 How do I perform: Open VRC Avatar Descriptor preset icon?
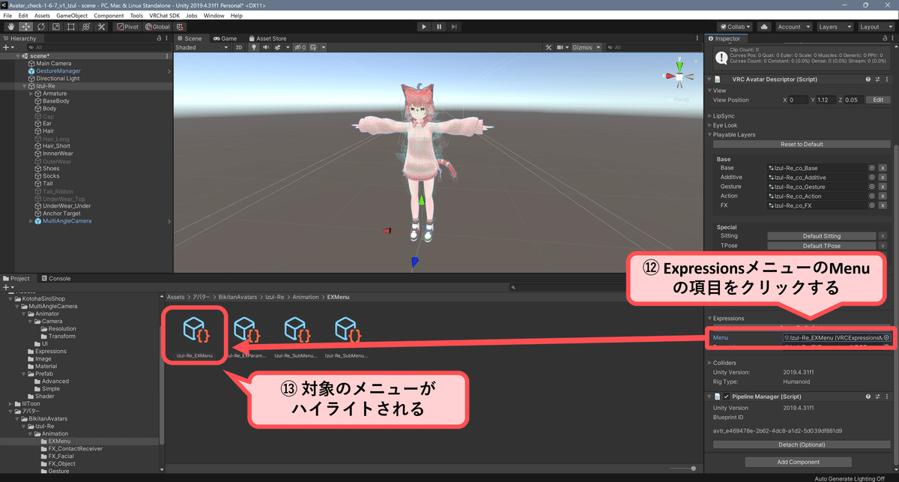tap(877, 79)
